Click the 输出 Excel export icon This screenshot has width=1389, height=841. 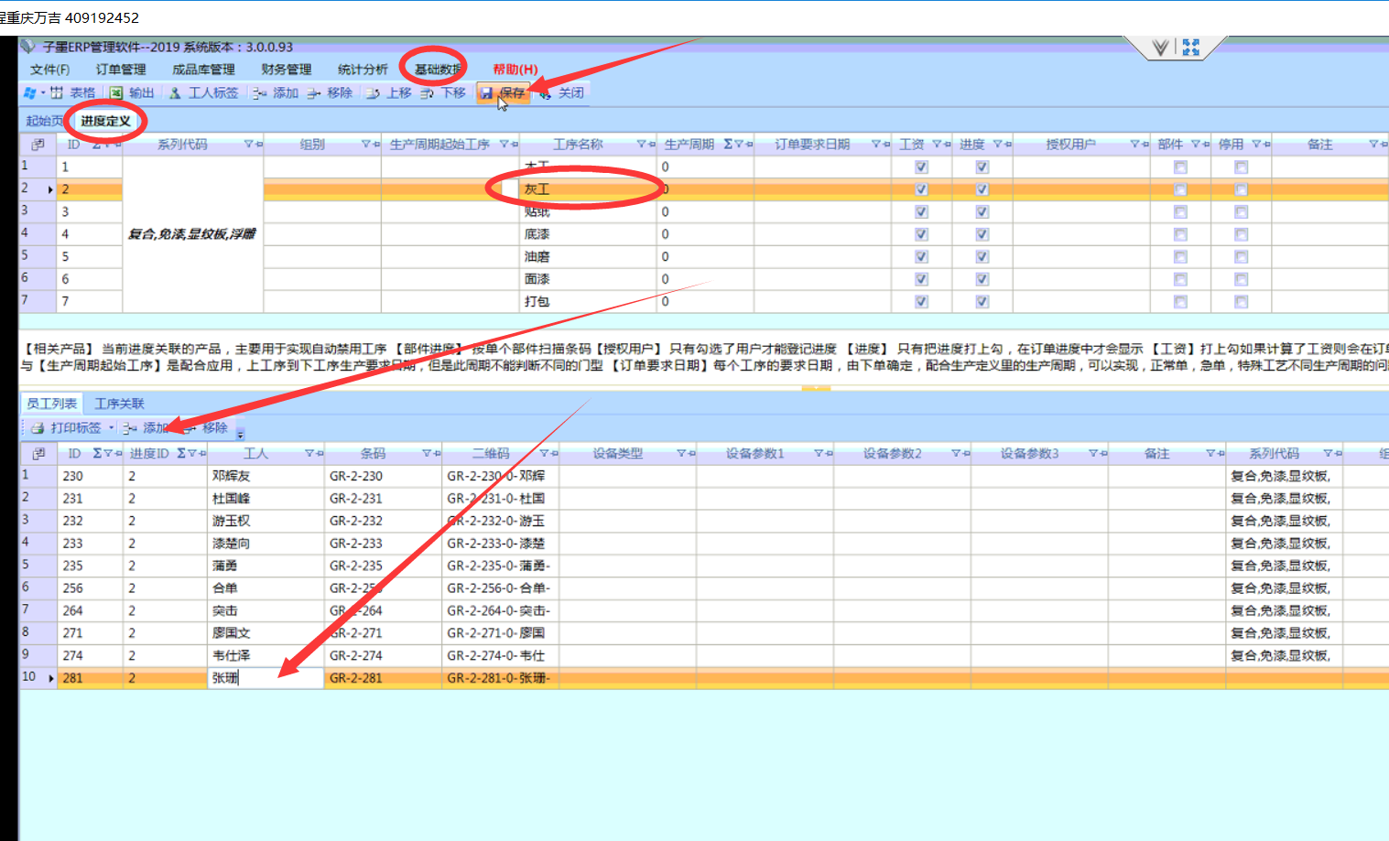point(117,93)
